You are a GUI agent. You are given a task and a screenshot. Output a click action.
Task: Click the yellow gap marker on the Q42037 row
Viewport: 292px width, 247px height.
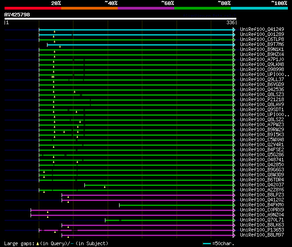tap(104, 186)
